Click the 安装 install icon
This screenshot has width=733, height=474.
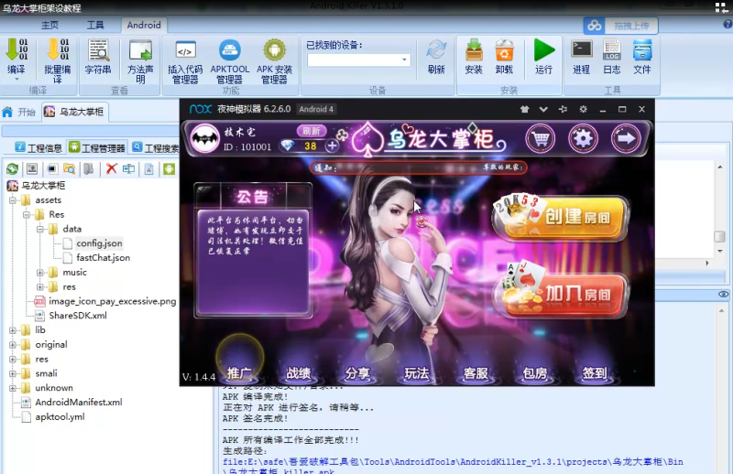[474, 50]
